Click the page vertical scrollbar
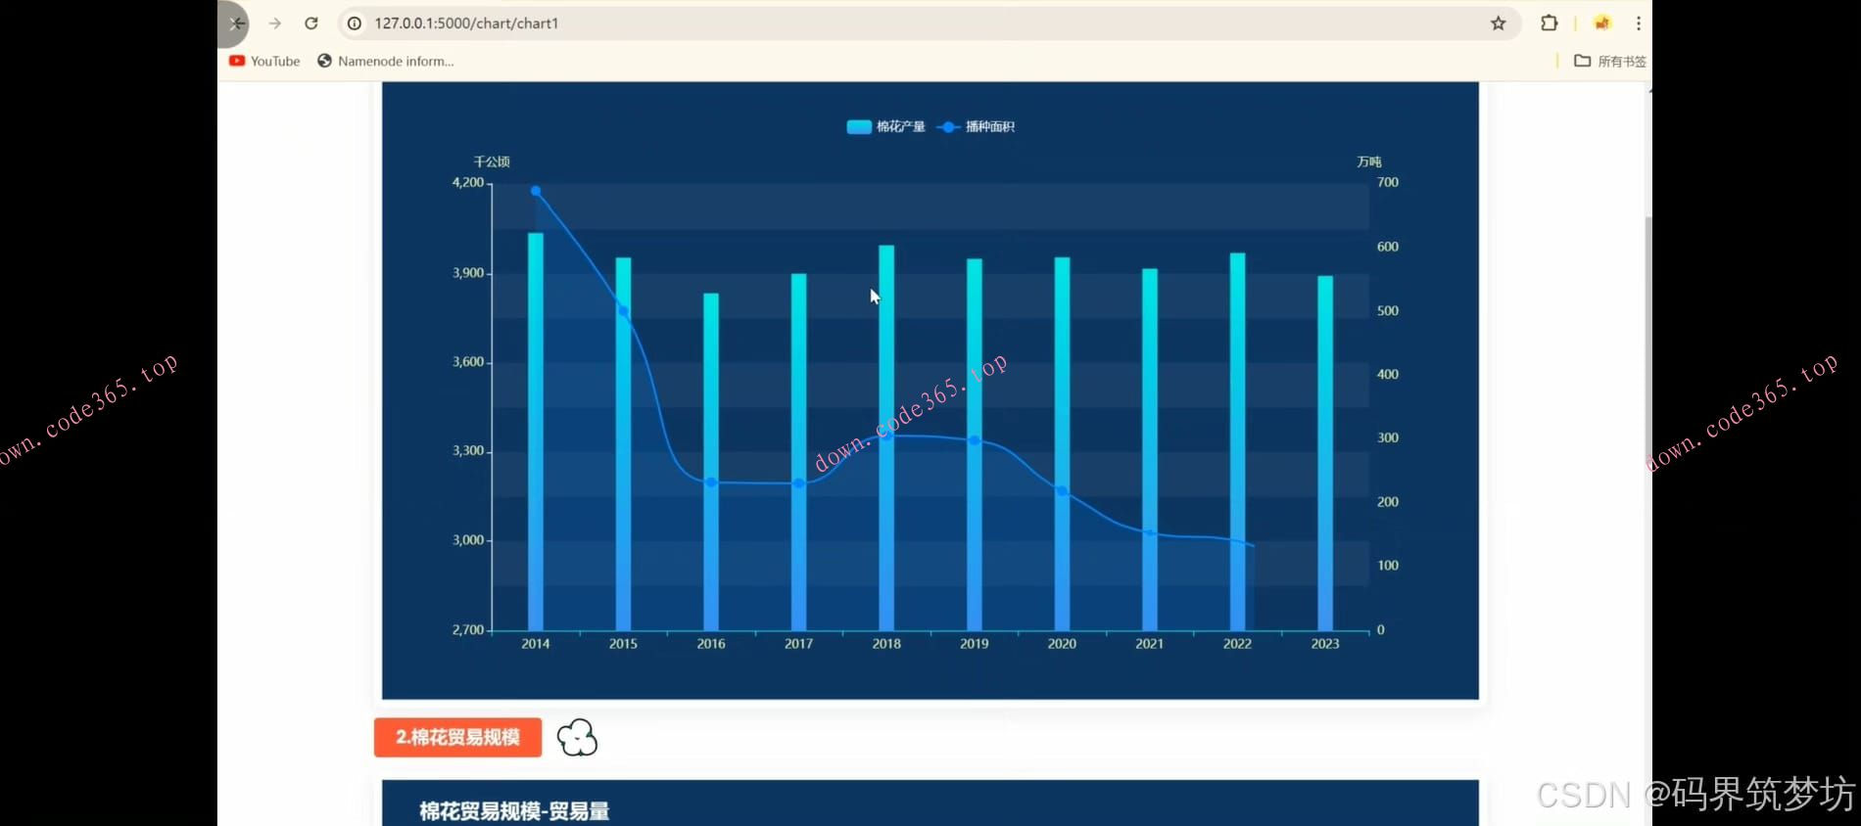 [1648, 333]
